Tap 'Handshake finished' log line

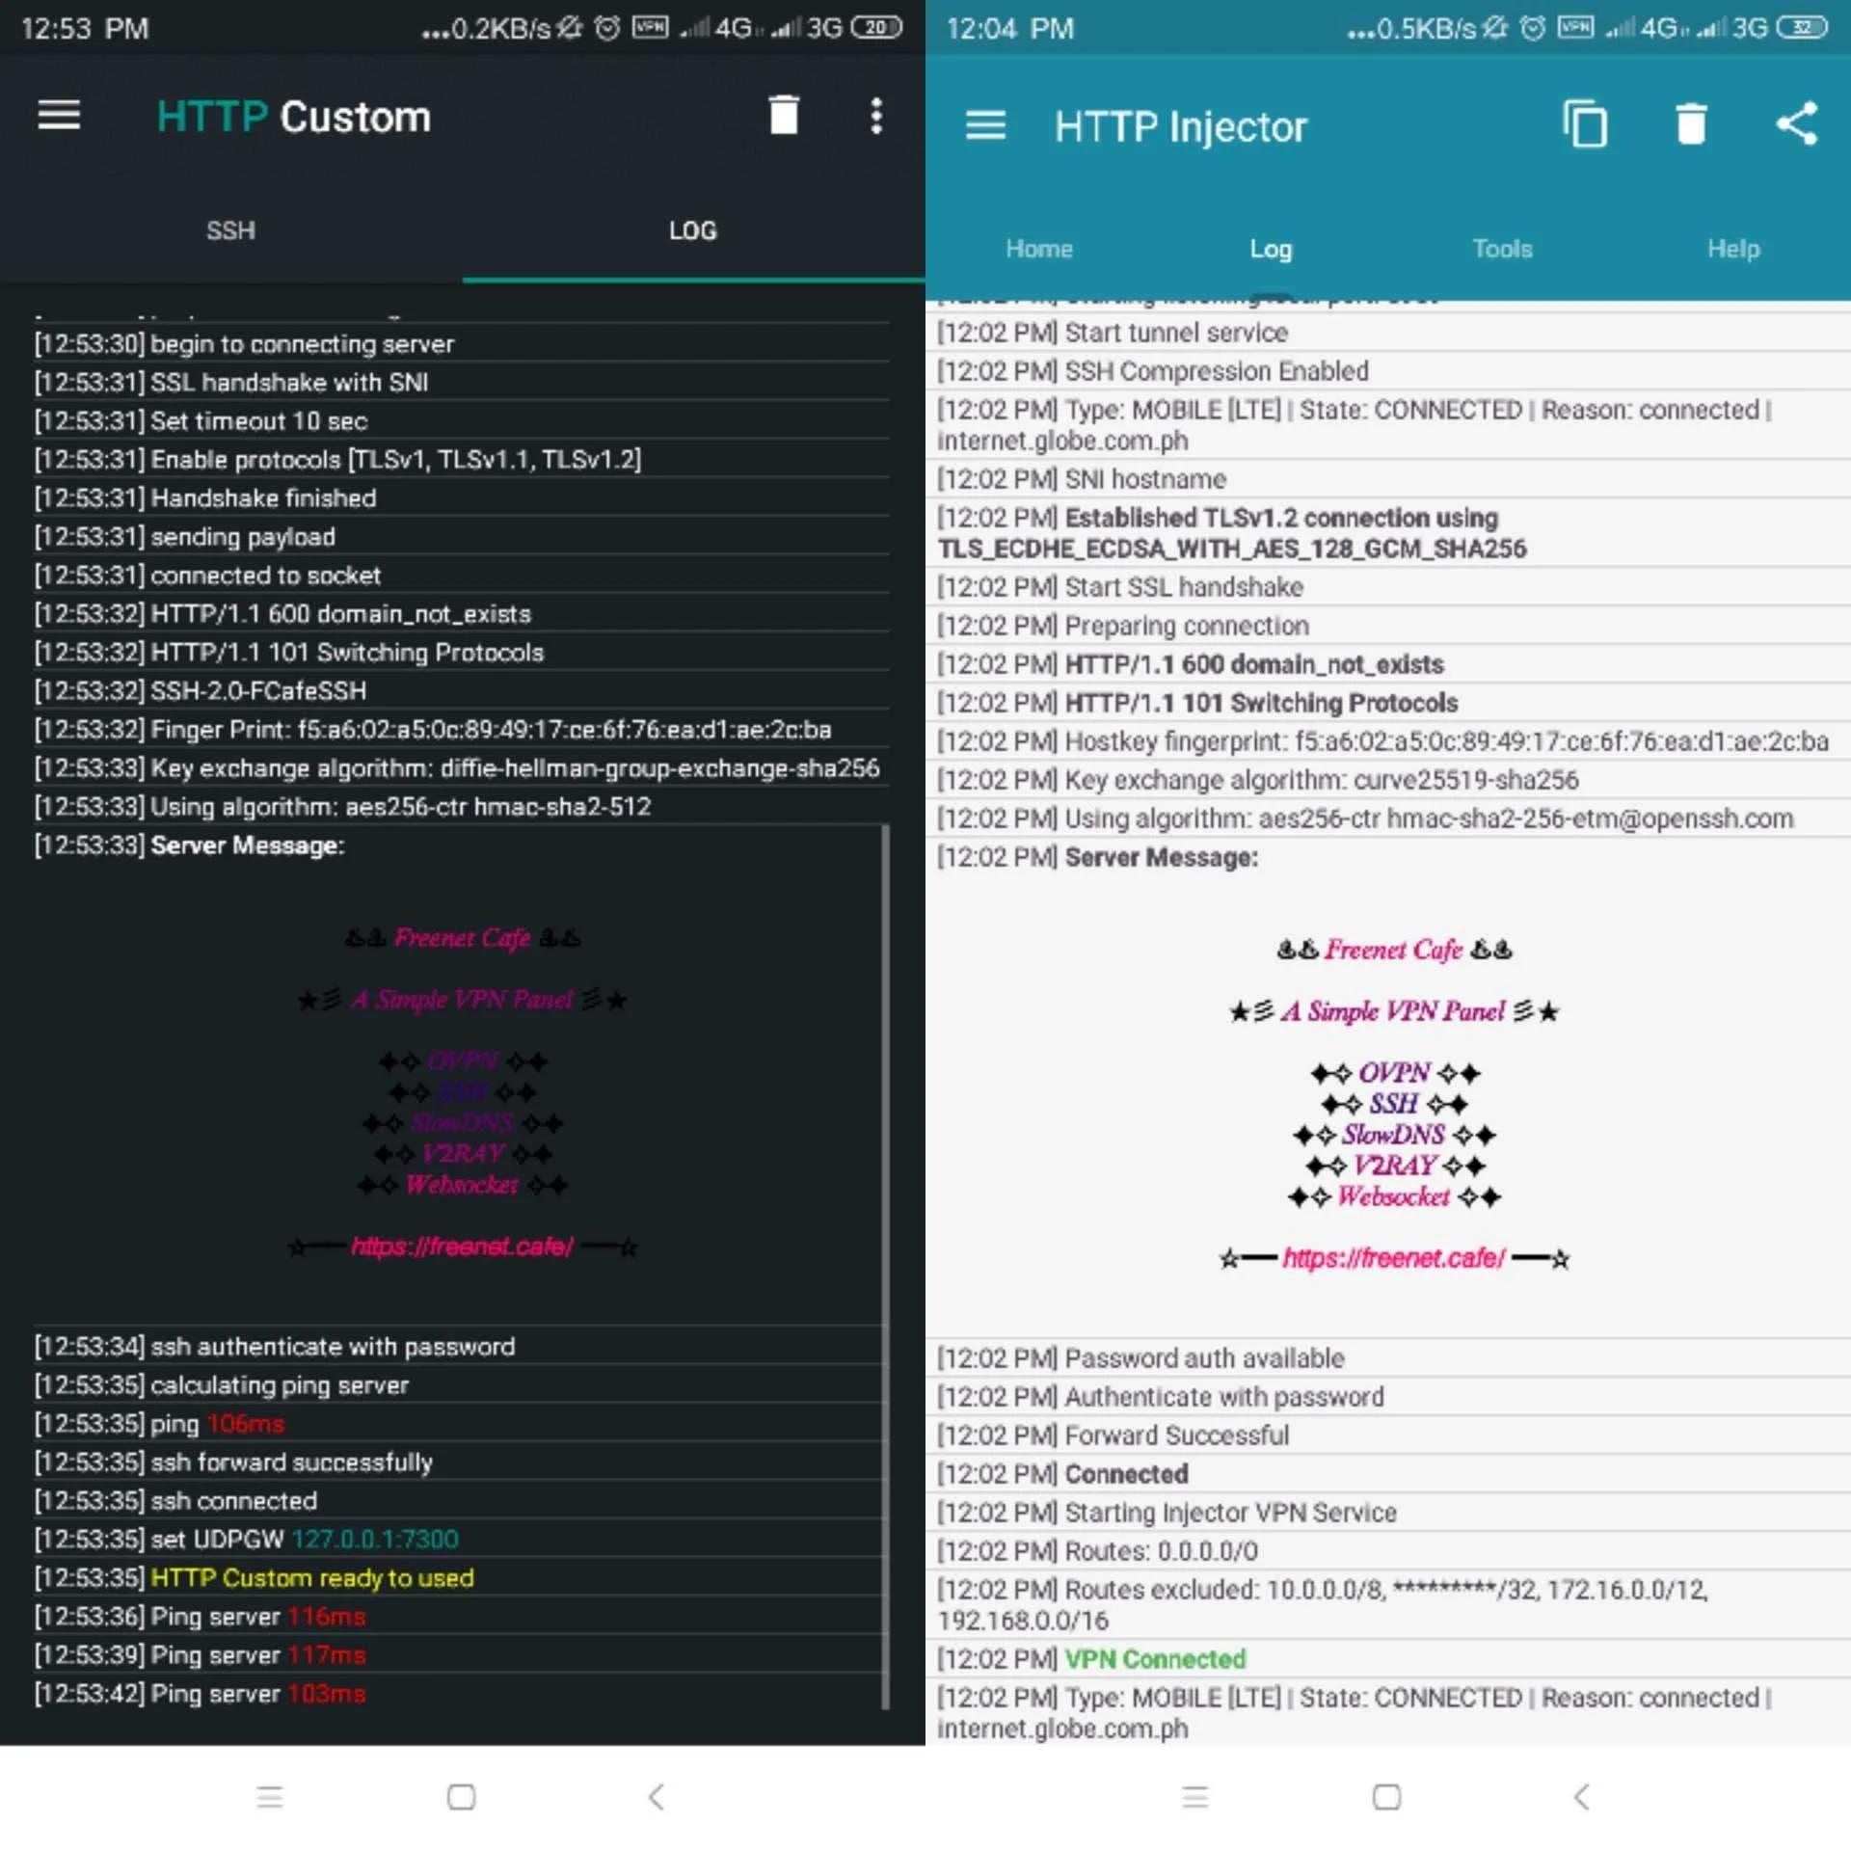[461, 497]
